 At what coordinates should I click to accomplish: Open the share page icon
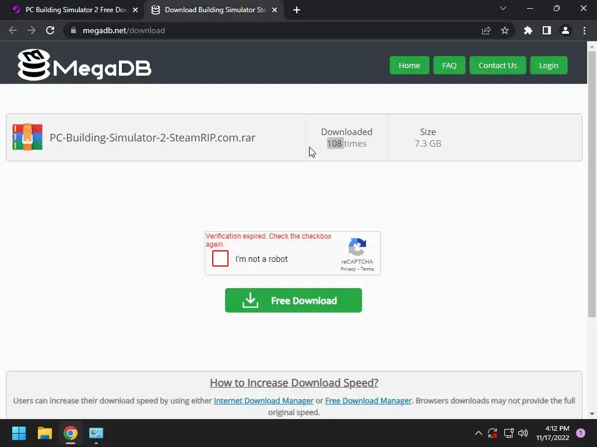(486, 30)
